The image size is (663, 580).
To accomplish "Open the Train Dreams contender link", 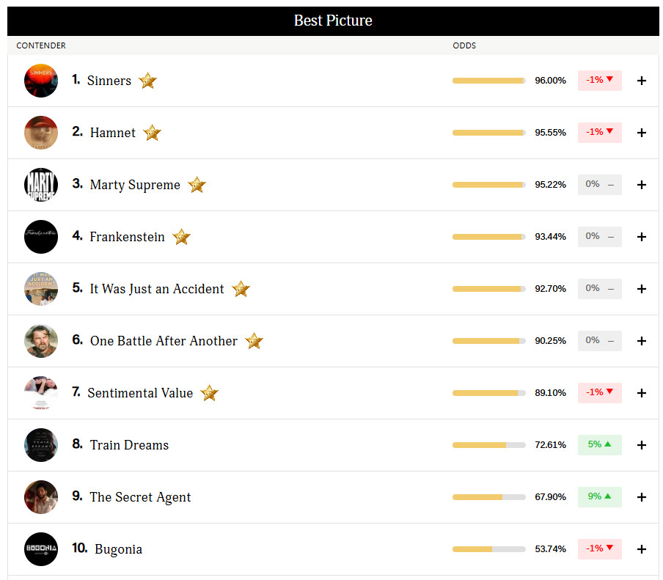I will point(129,445).
